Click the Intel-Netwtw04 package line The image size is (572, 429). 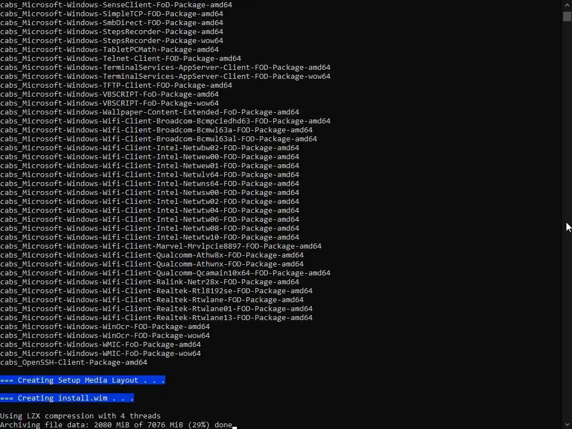coord(150,211)
